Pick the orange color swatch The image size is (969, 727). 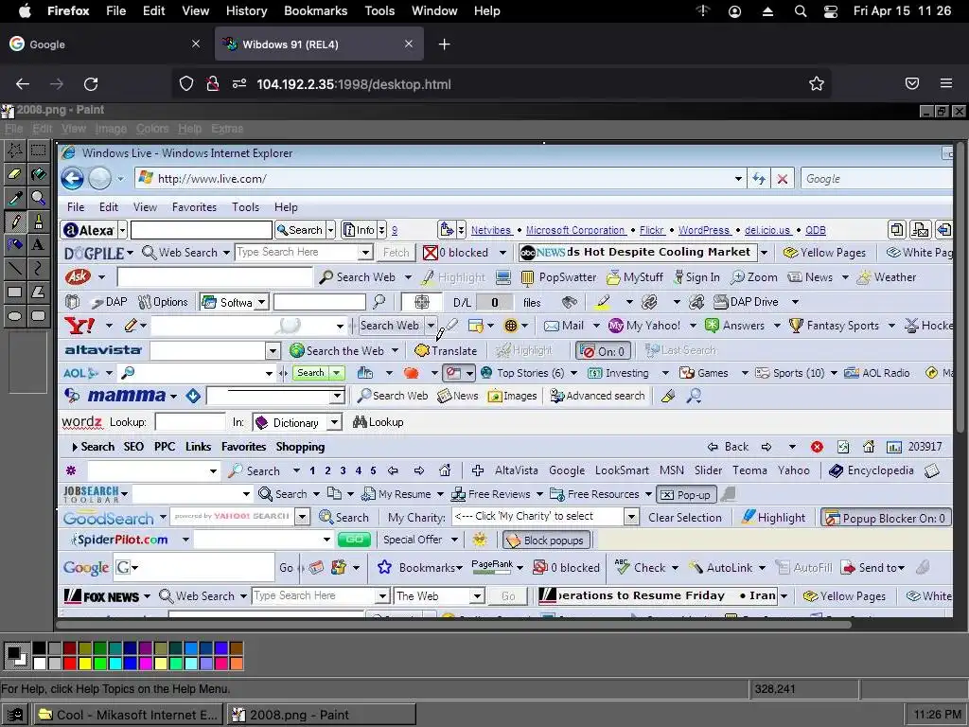pyautogui.click(x=236, y=664)
